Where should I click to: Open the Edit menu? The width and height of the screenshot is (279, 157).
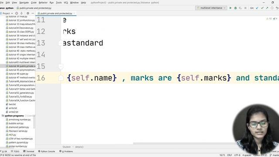pyautogui.click(x=8, y=3)
